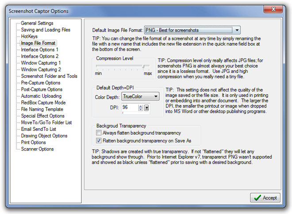This screenshot has width=292, height=214.
Task: Go to the HotKeys section
Action: click(x=29, y=36)
